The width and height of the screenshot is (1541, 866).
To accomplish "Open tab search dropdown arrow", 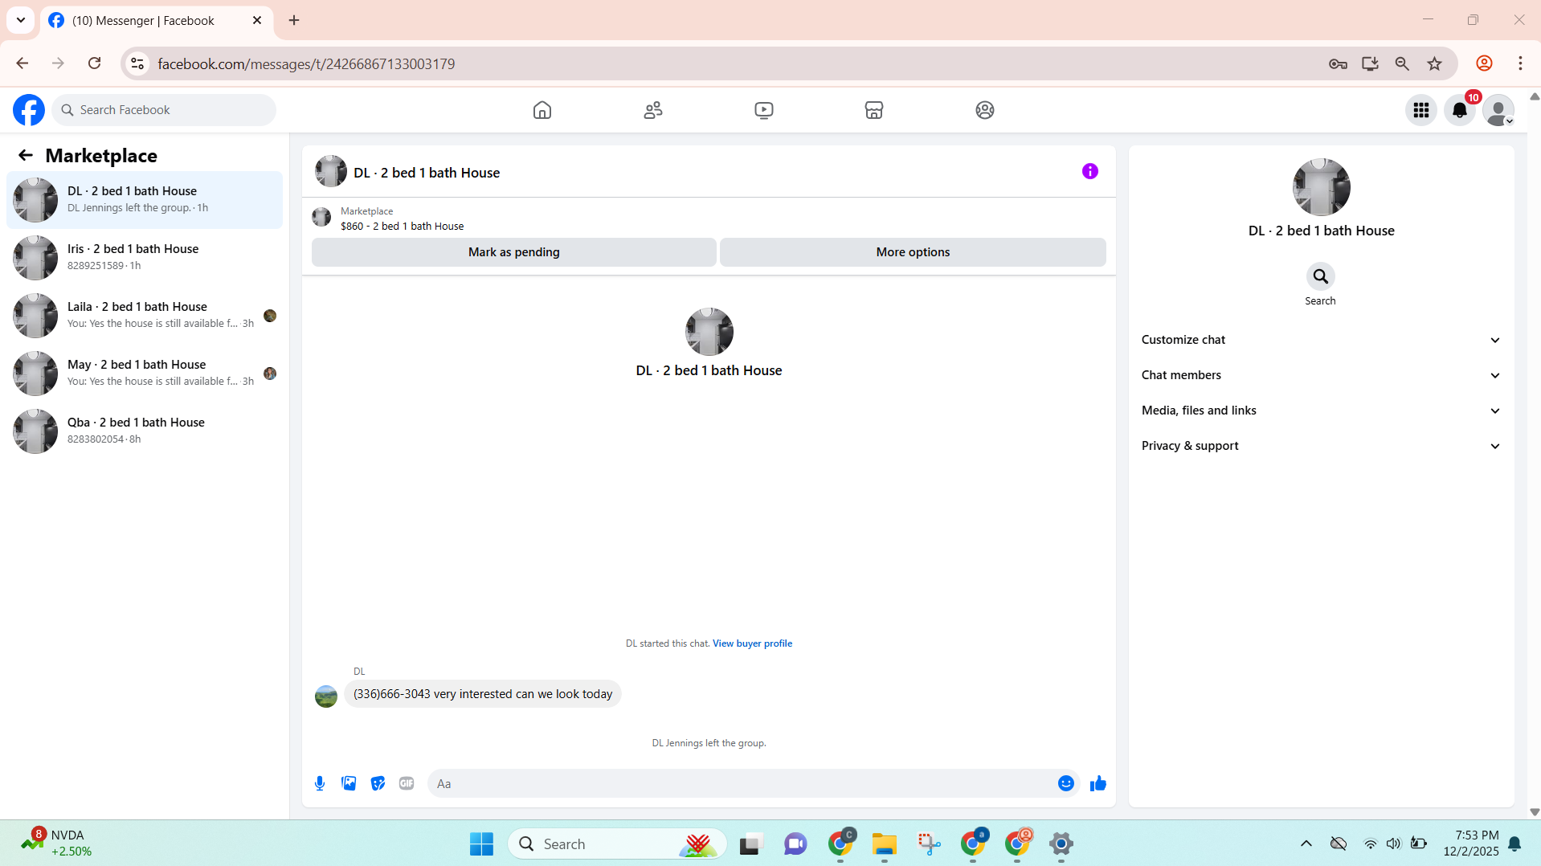I will coord(21,20).
